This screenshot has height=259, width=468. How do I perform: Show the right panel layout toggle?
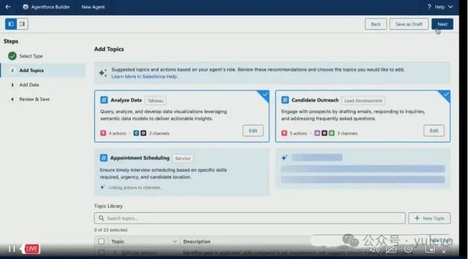point(23,24)
